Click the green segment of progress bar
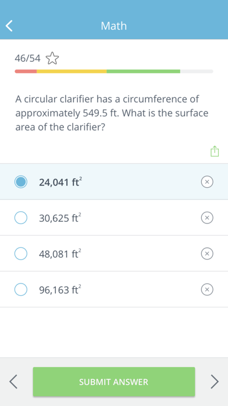 143,71
